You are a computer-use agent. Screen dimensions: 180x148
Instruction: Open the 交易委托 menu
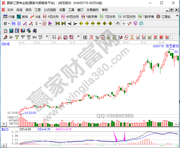point(93,10)
